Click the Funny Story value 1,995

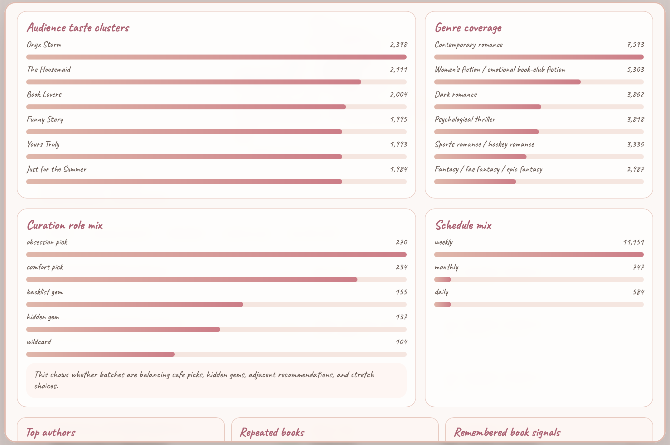click(x=399, y=119)
